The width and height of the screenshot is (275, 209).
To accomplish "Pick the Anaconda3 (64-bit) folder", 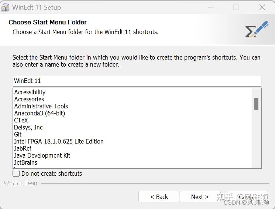I will tap(39, 113).
